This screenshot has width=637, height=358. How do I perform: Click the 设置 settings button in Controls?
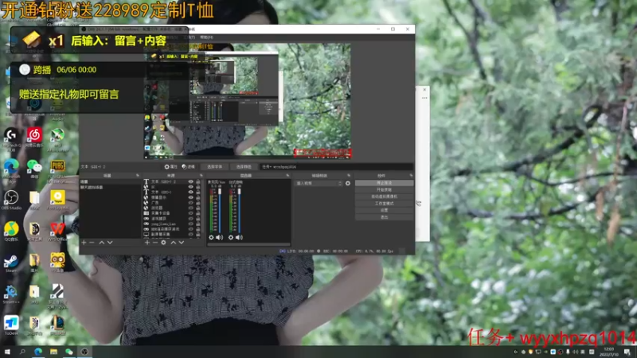click(x=385, y=210)
